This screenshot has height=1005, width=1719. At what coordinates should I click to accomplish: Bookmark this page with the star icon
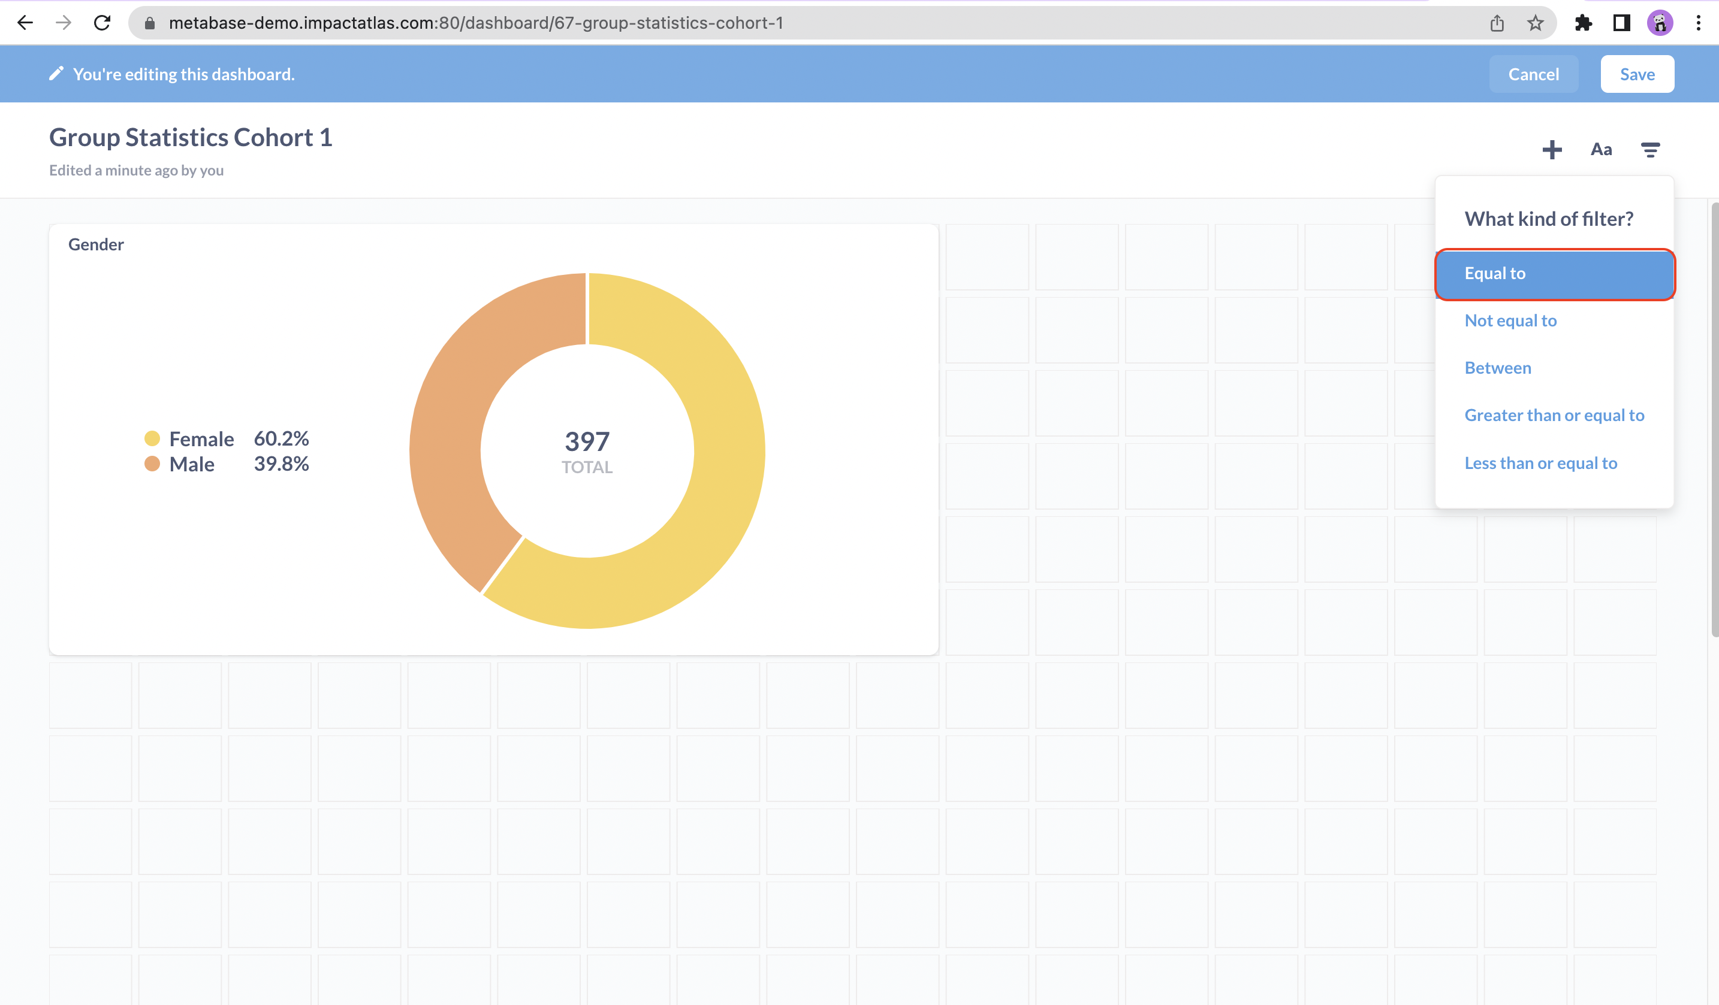click(1535, 23)
